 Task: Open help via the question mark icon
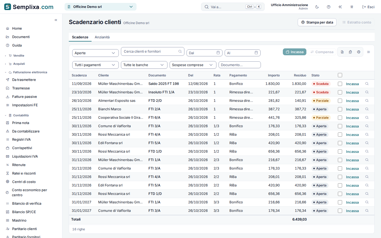329,7
